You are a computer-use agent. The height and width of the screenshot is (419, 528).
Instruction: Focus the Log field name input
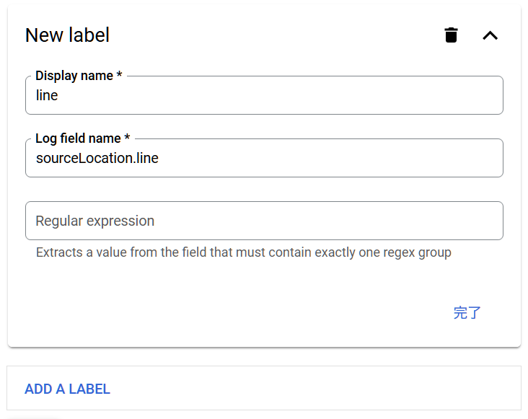click(264, 158)
